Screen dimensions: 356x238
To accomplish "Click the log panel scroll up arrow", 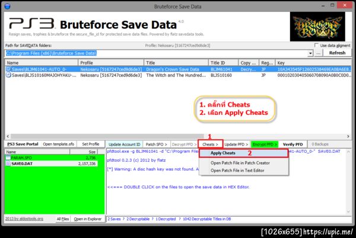I will pos(348,152).
